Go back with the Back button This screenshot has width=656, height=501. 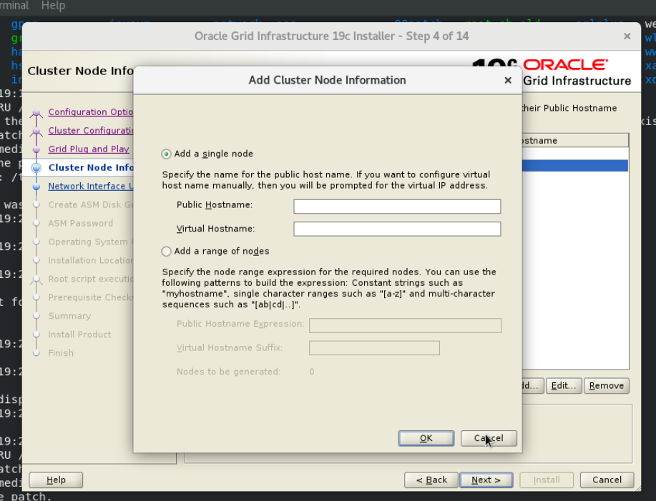pos(431,480)
